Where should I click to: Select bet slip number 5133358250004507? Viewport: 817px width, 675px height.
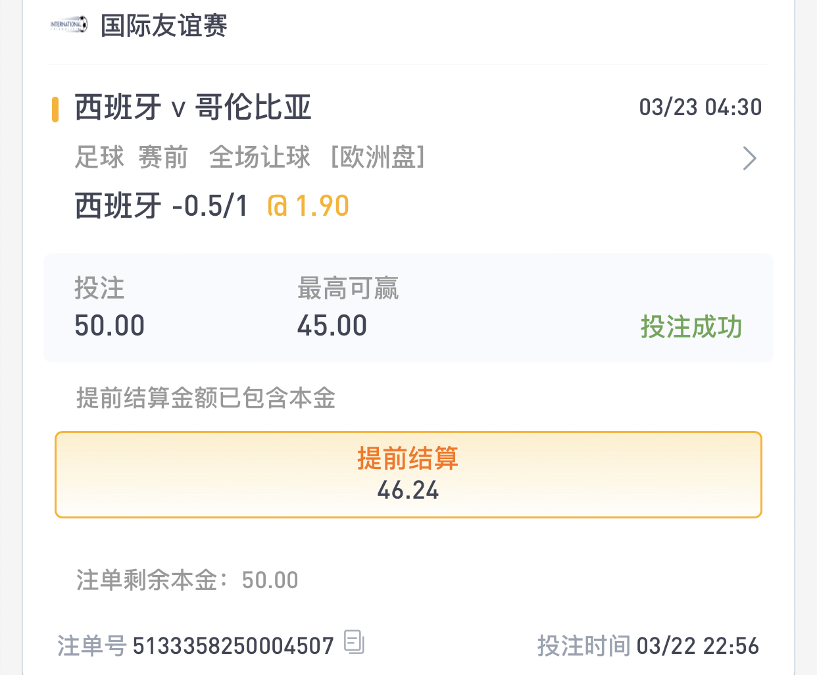pyautogui.click(x=233, y=646)
